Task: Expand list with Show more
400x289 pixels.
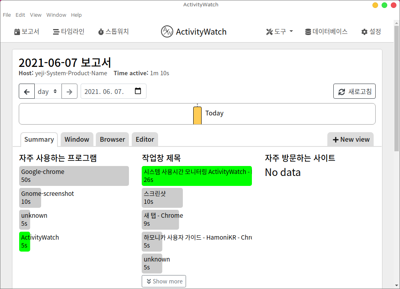Action: point(164,281)
